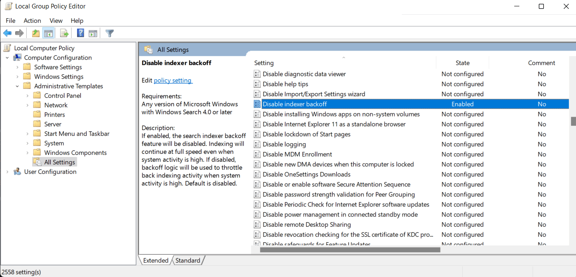This screenshot has height=277, width=576.
Task: Open the Action menu
Action: pos(32,20)
